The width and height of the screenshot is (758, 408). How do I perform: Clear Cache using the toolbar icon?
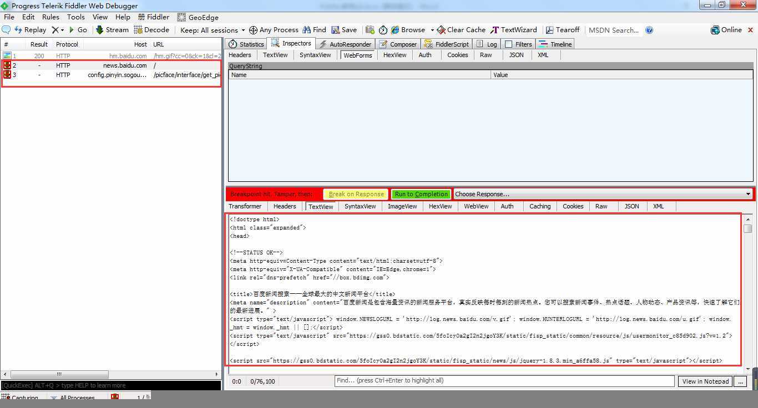(461, 30)
